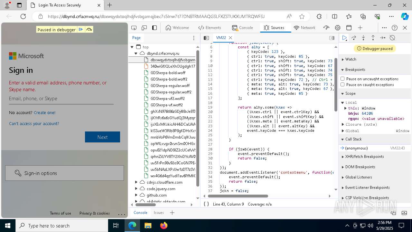The height and width of the screenshot is (232, 412).
Task: Open DevTools help icon
Action: point(395,28)
